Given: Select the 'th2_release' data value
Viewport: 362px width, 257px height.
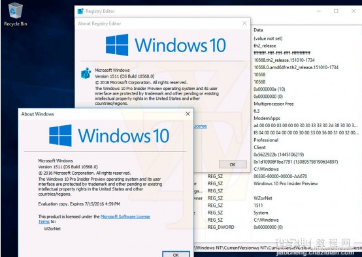Looking at the screenshot, I should pos(265,46).
